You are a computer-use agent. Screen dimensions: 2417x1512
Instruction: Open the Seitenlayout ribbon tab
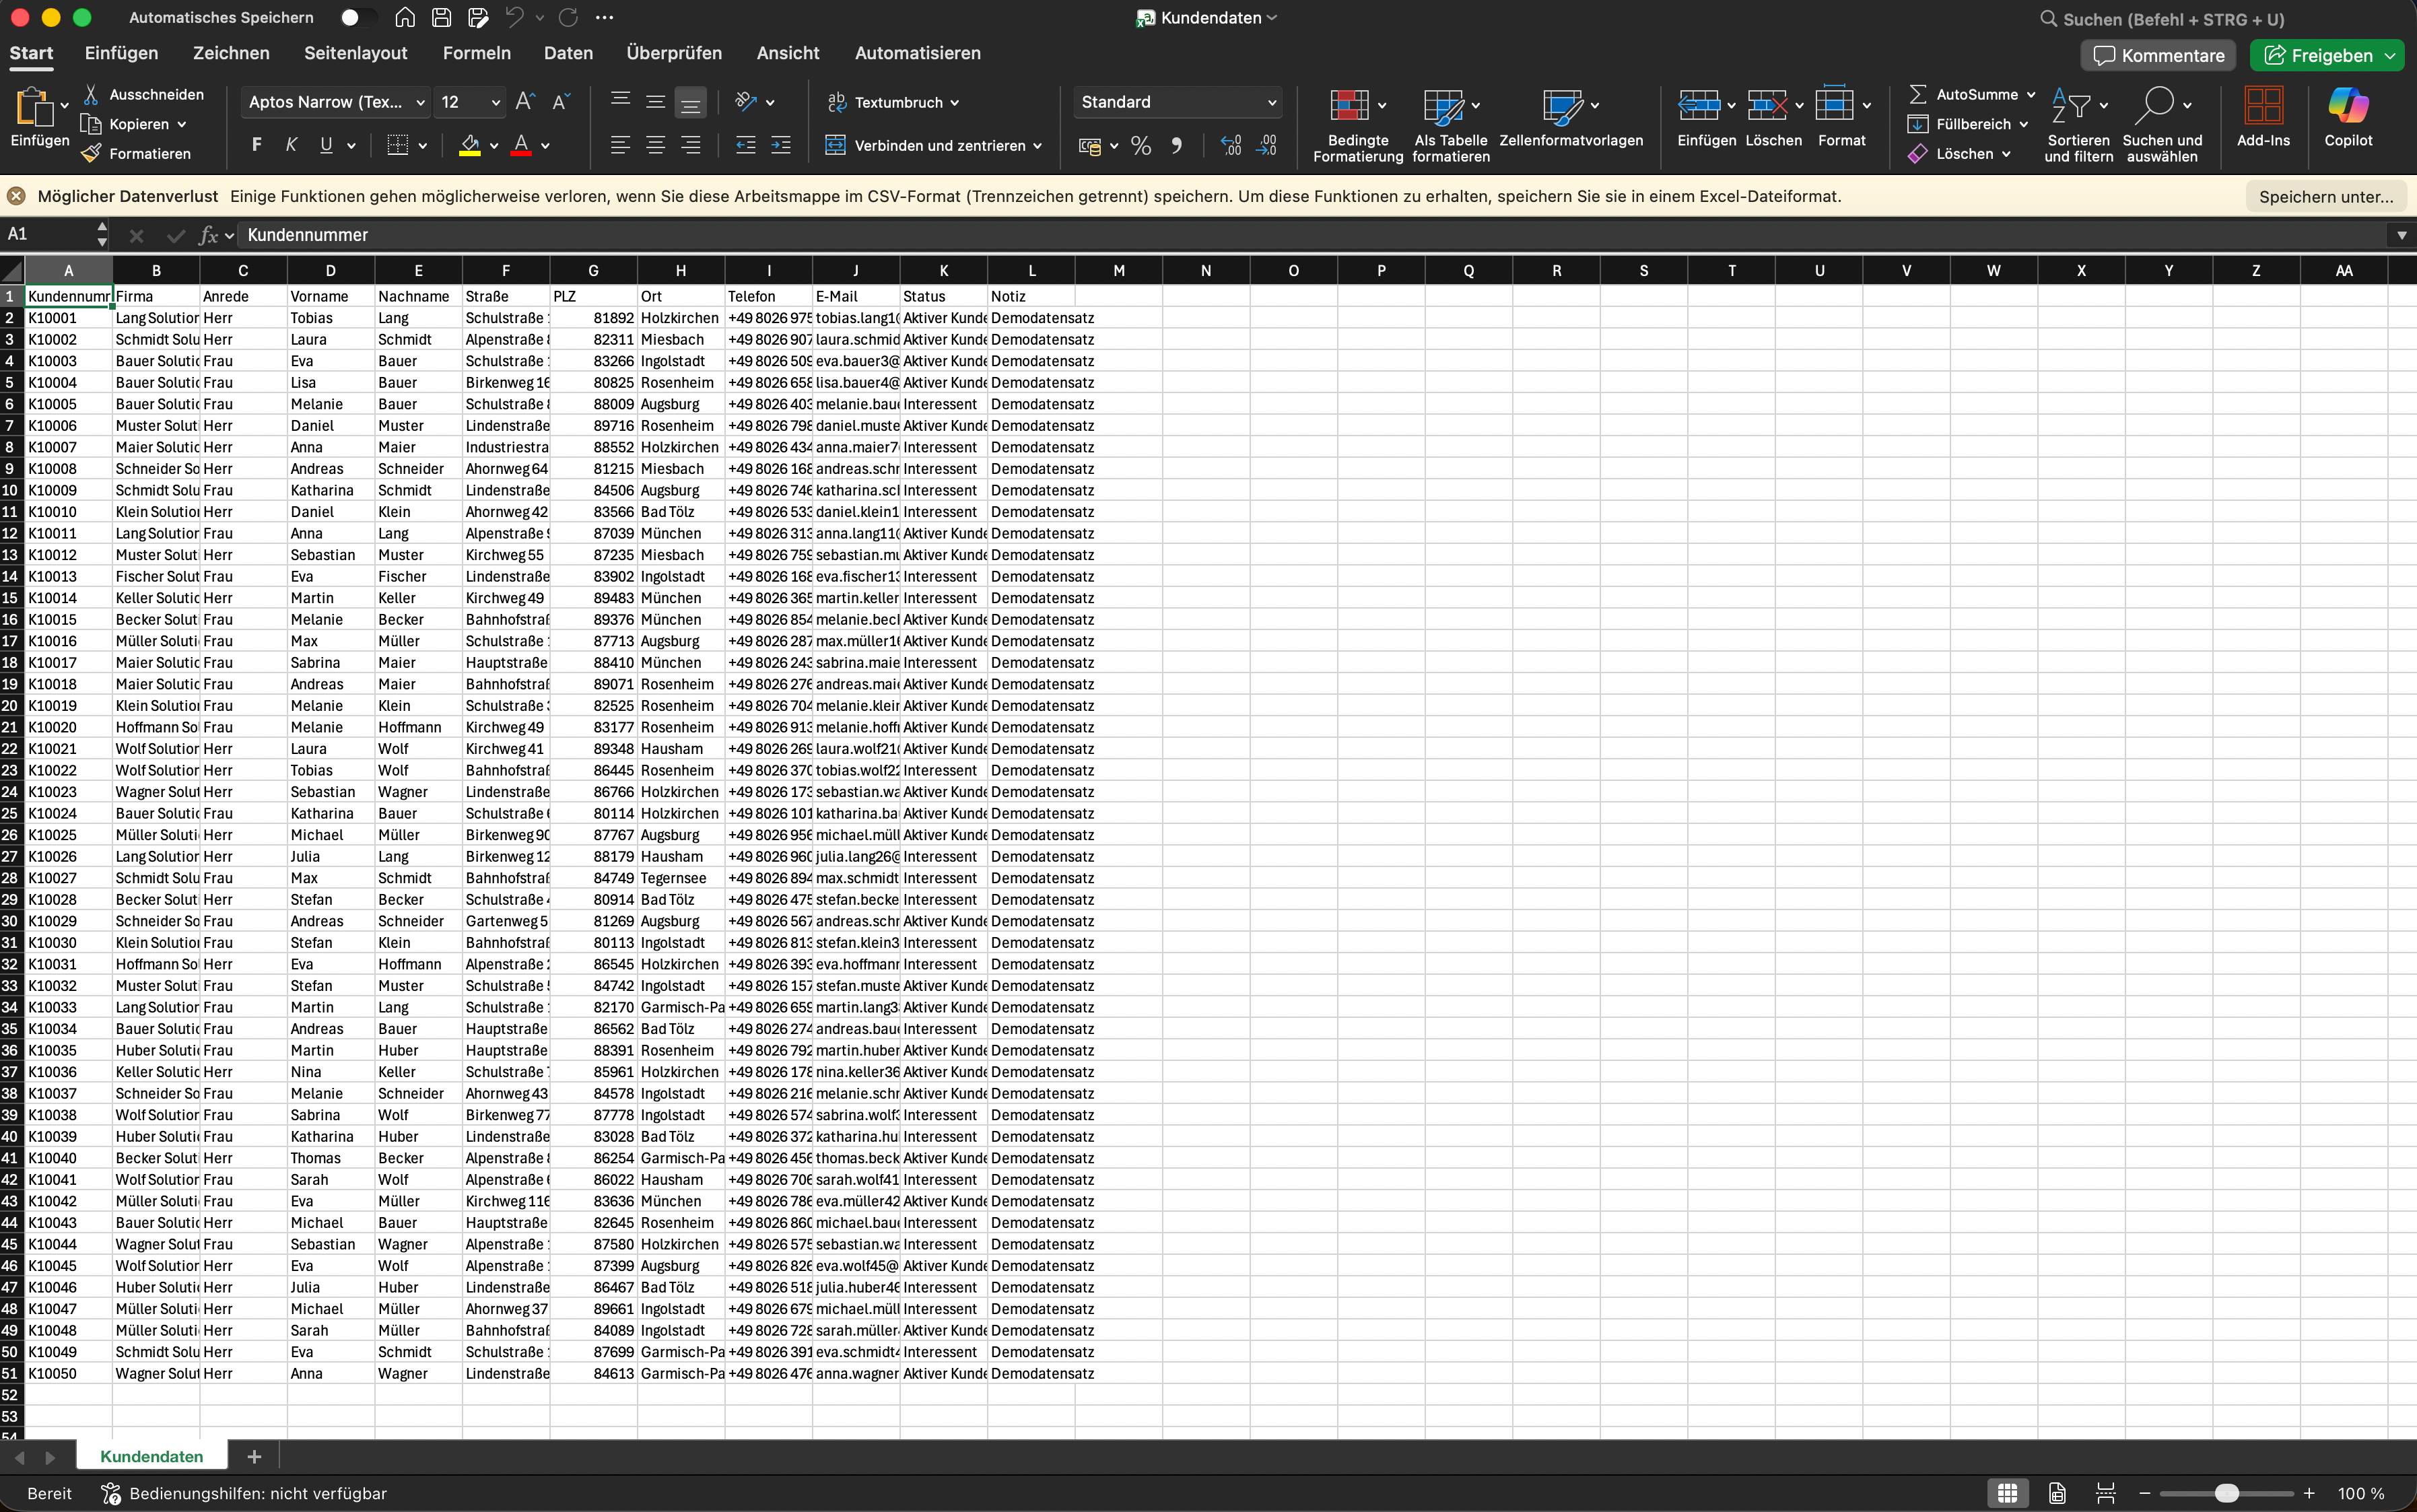pos(355,53)
